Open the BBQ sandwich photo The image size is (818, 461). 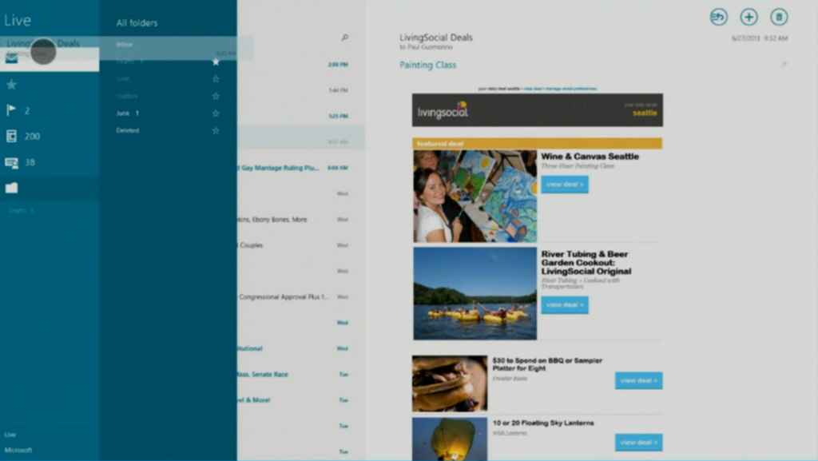(450, 384)
